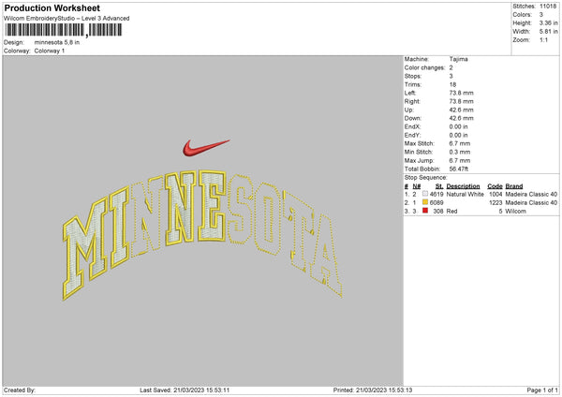Click the N# column header
Screen dimensions: 562x397
pos(416,186)
